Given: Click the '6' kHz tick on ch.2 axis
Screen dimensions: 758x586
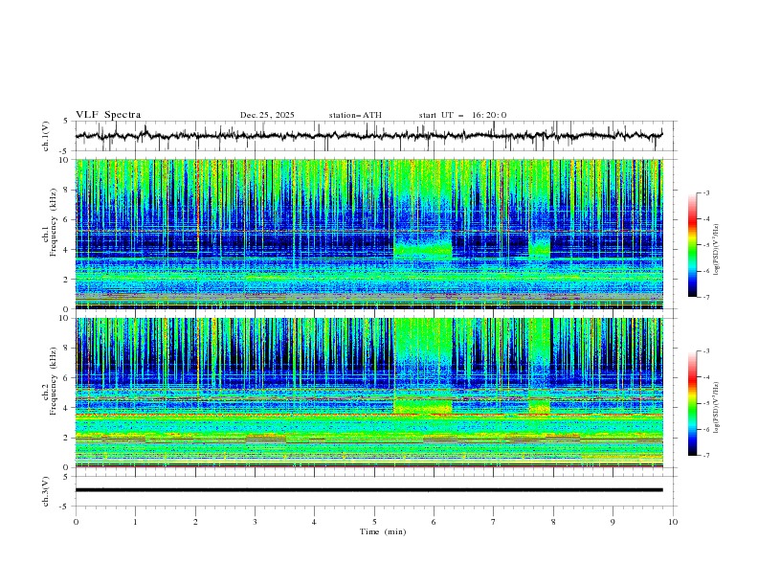Looking at the screenshot, I should (68, 377).
